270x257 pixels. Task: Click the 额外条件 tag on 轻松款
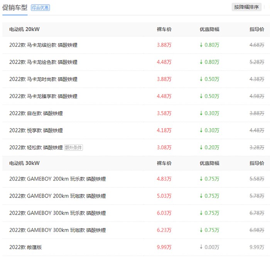click(74, 148)
